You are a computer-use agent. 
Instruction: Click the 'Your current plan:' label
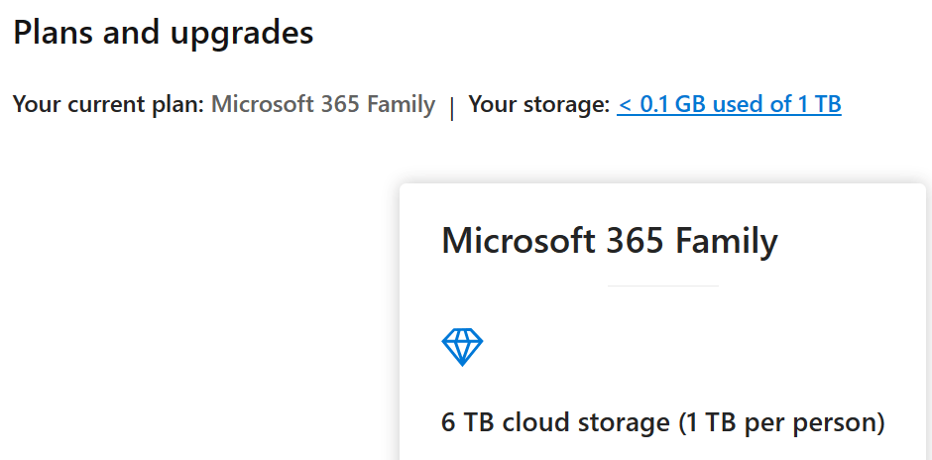108,104
